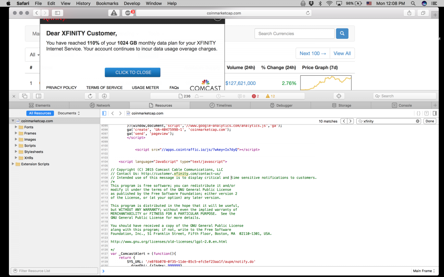Click the Filter Resource List field
The width and height of the screenshot is (444, 277).
tap(54, 271)
